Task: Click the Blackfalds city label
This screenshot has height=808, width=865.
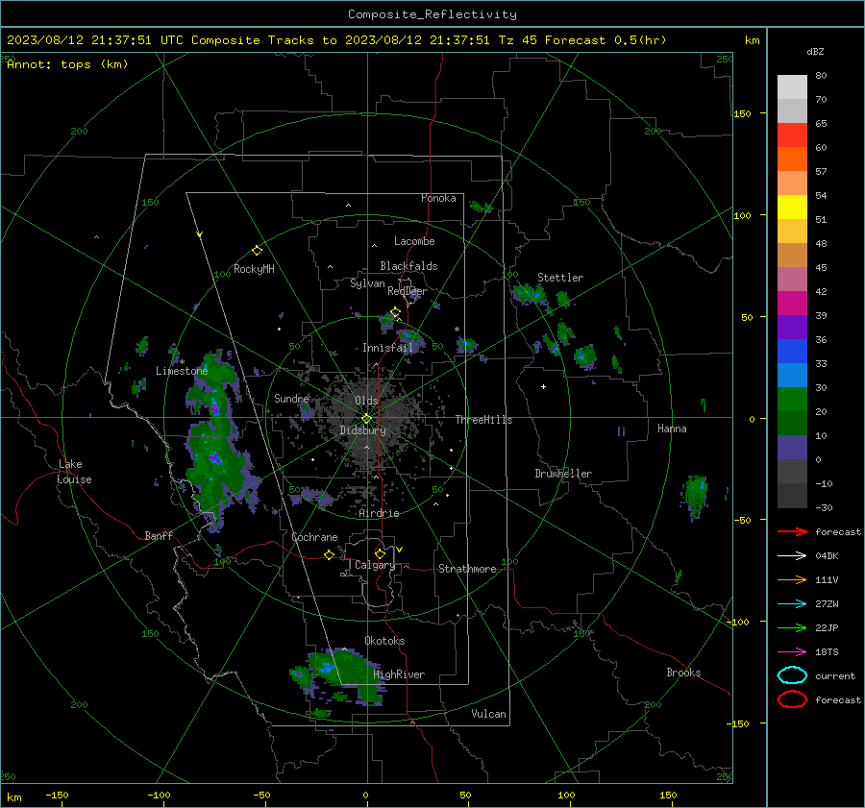Action: click(408, 266)
